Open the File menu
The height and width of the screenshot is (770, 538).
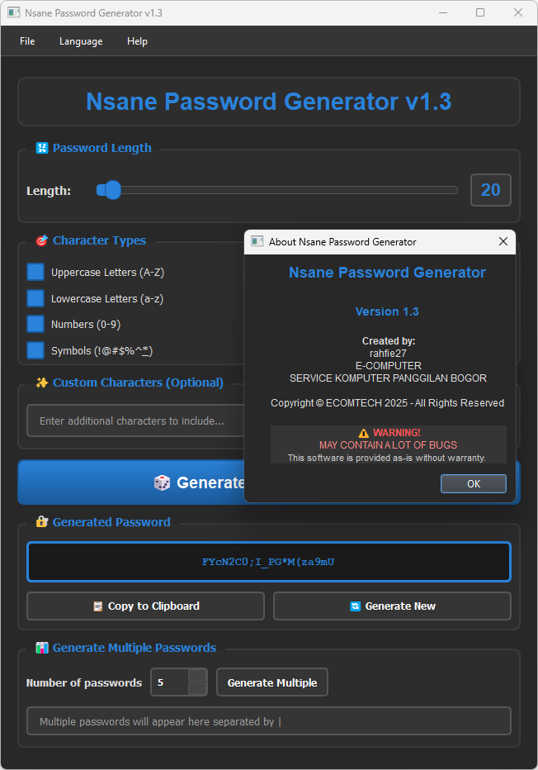(27, 41)
